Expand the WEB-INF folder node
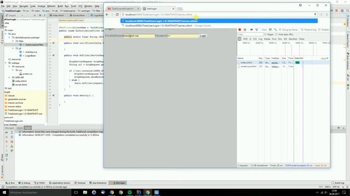350x196 pixels. (x=10, y=77)
